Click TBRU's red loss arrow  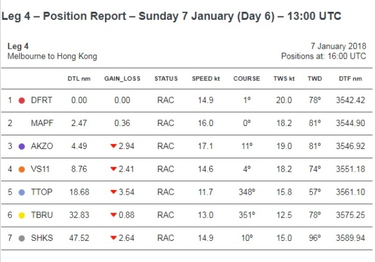pyautogui.click(x=113, y=215)
